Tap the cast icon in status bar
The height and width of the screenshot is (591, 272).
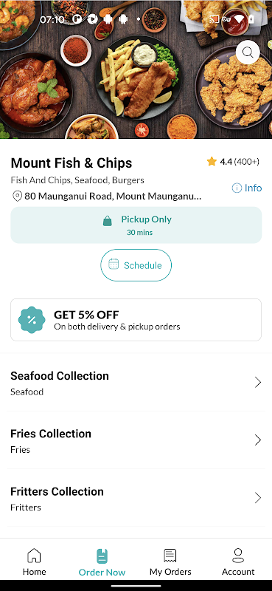point(214,19)
